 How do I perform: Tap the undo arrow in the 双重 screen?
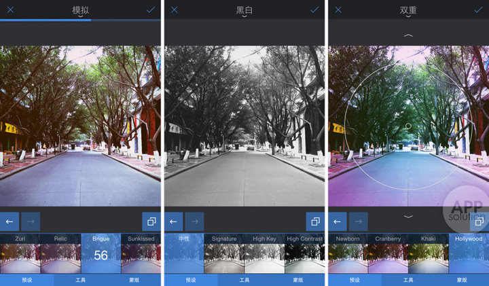pyautogui.click(x=338, y=221)
